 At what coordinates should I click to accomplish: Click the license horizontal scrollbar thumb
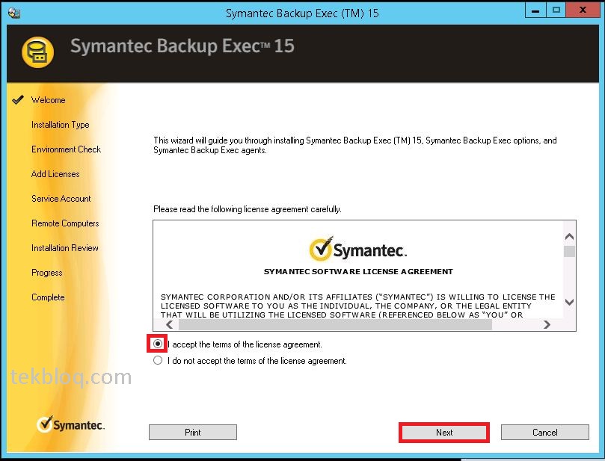[x=335, y=324]
